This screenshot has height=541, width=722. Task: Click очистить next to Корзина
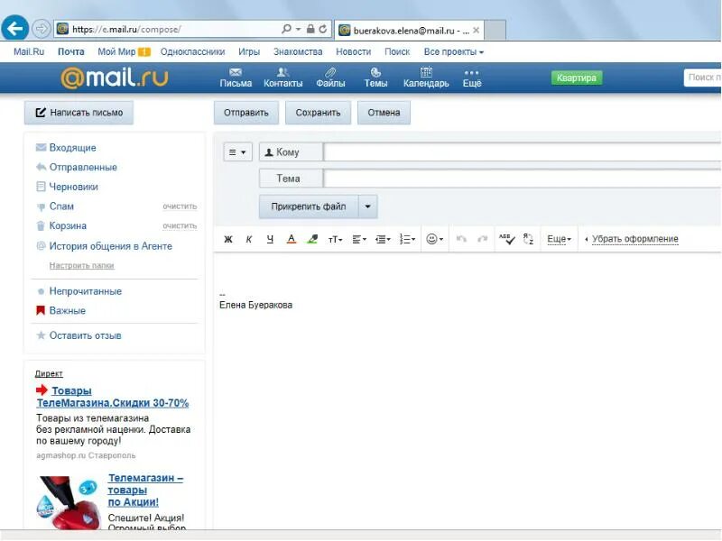180,226
